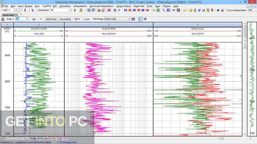Screen dimensions: 257x144
Task: Click the next well arrow
Action: point(20,10)
